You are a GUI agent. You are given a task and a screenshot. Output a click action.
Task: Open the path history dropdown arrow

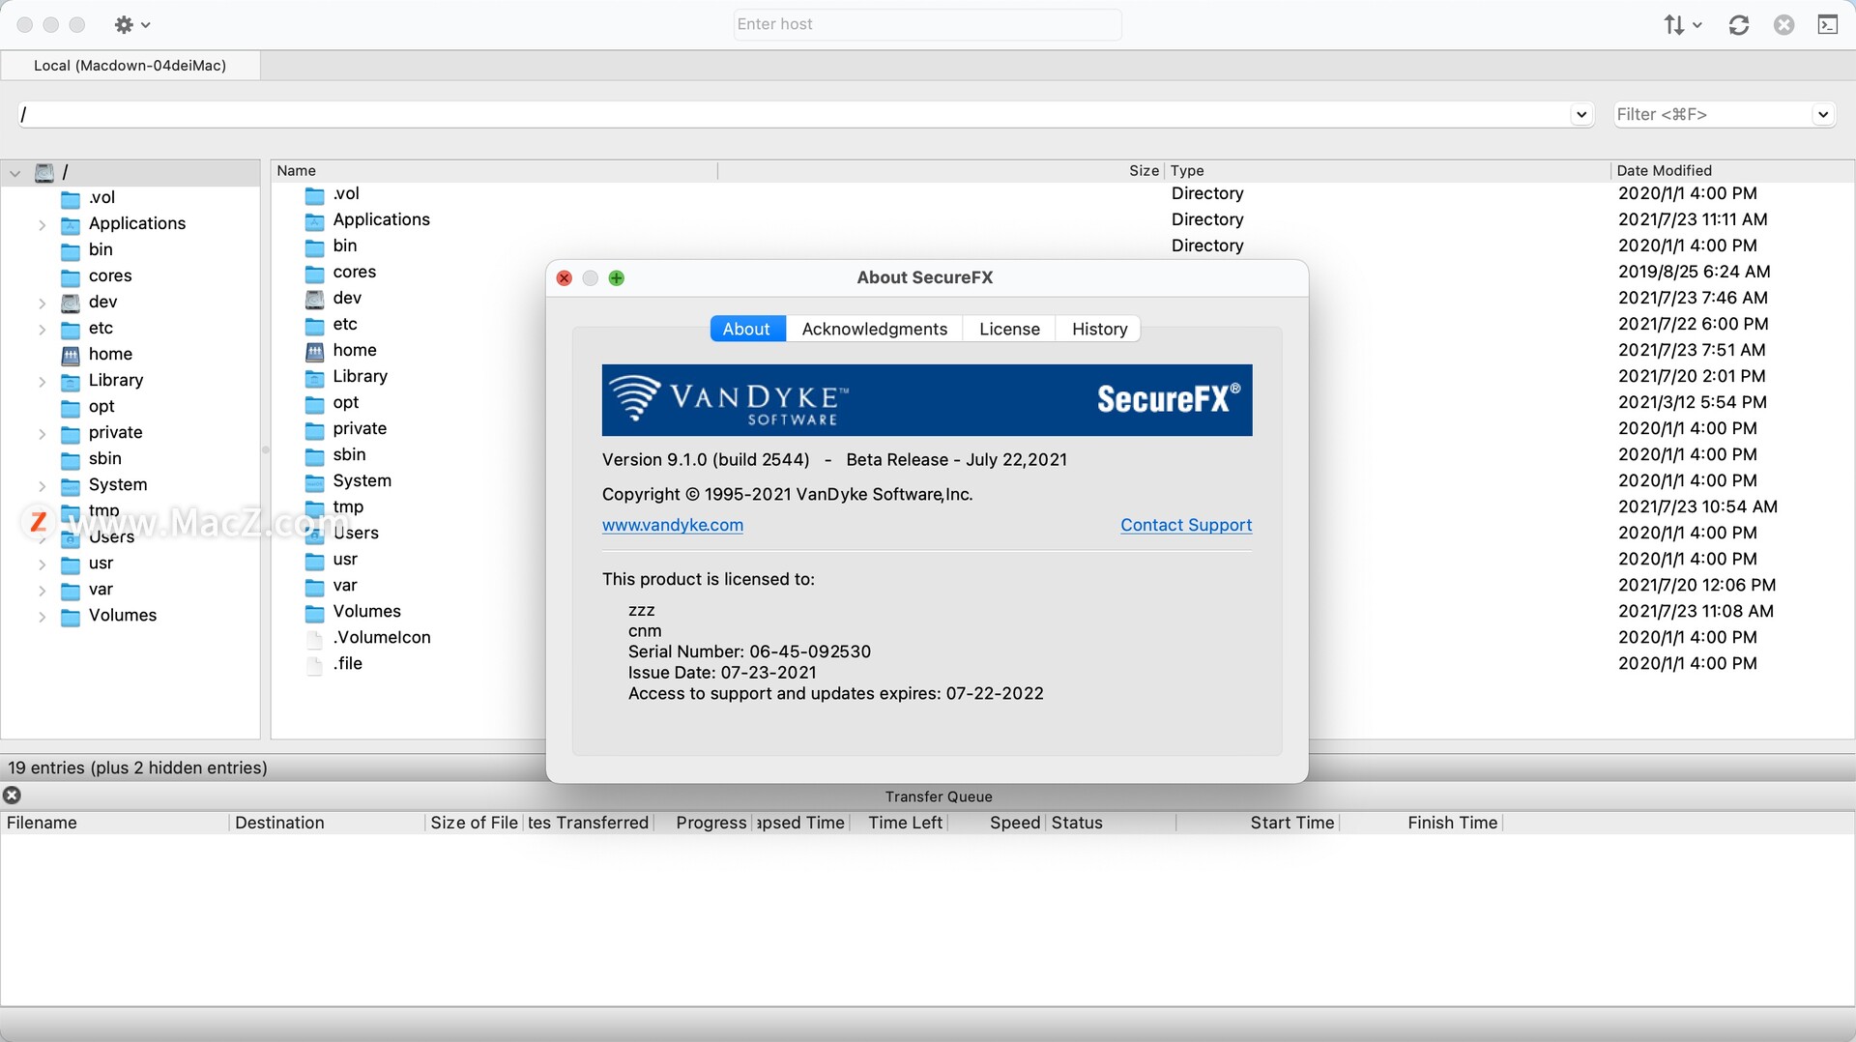[1580, 114]
